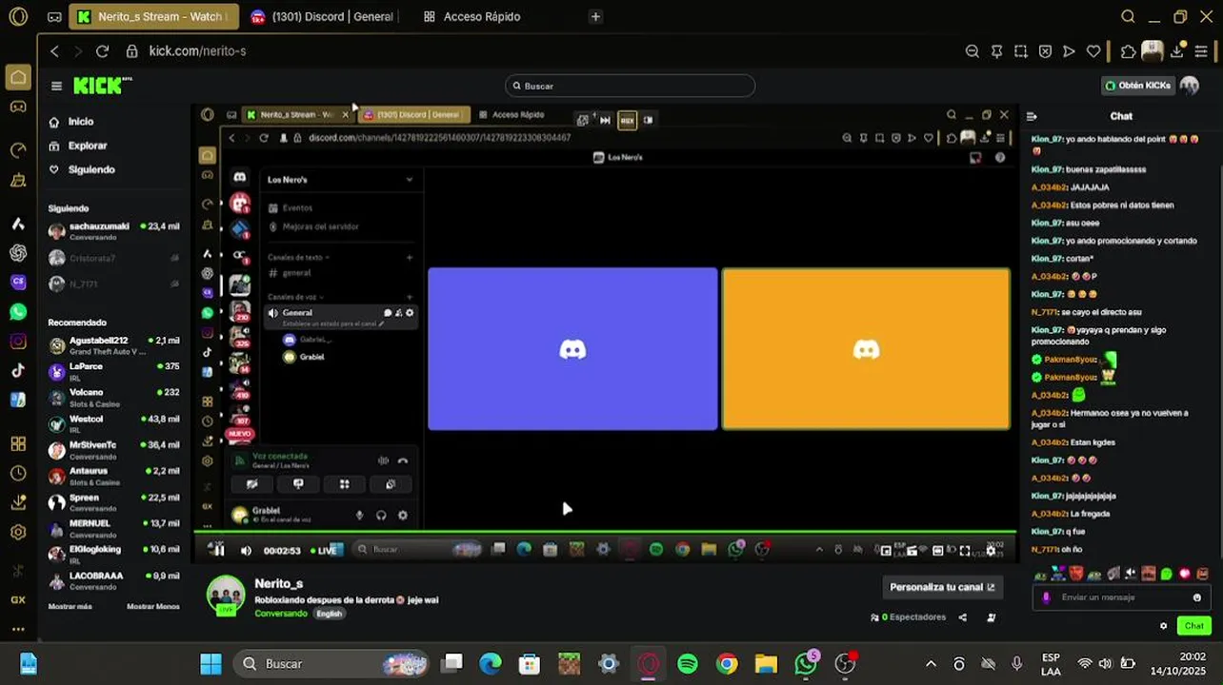Switch to the Discord General tab
Image resolution: width=1223 pixels, height=685 pixels.
point(321,16)
